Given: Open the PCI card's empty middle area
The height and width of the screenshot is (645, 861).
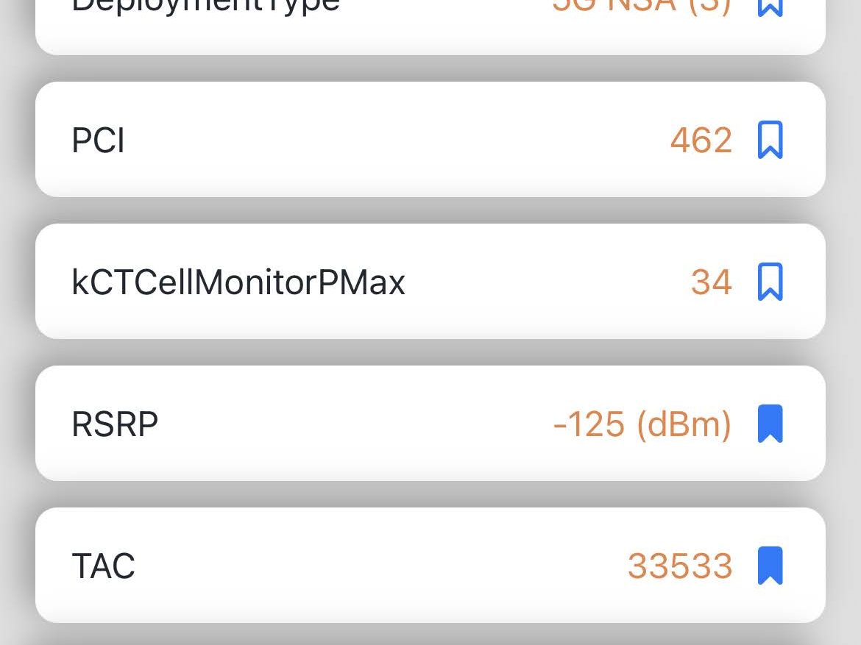Looking at the screenshot, I should [x=395, y=140].
